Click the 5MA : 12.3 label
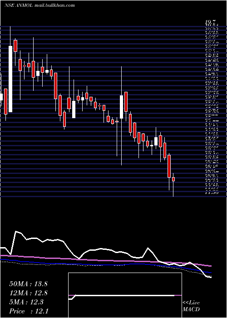The image size is (227, 318). click(x=26, y=302)
